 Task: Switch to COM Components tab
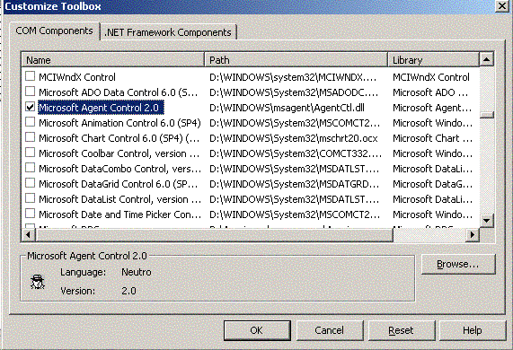[54, 31]
